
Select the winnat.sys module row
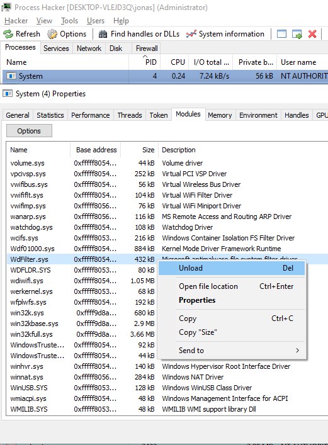167,377
